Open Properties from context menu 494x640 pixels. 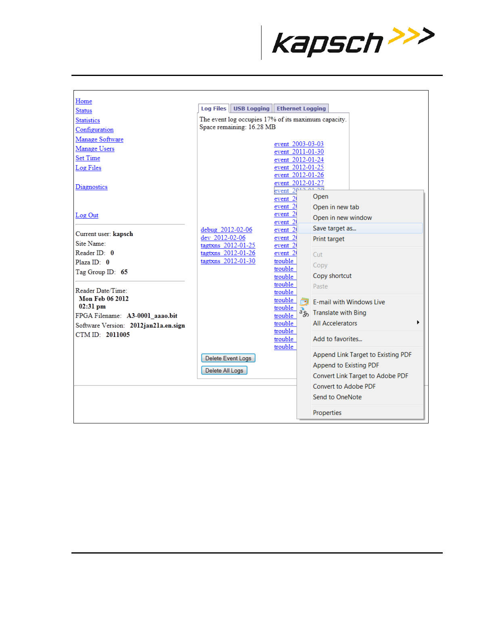click(x=327, y=413)
